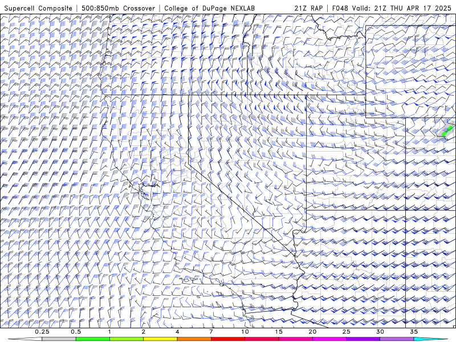
Task: Click the "College of DuPage NEXLAB" label
Action: (209, 8)
